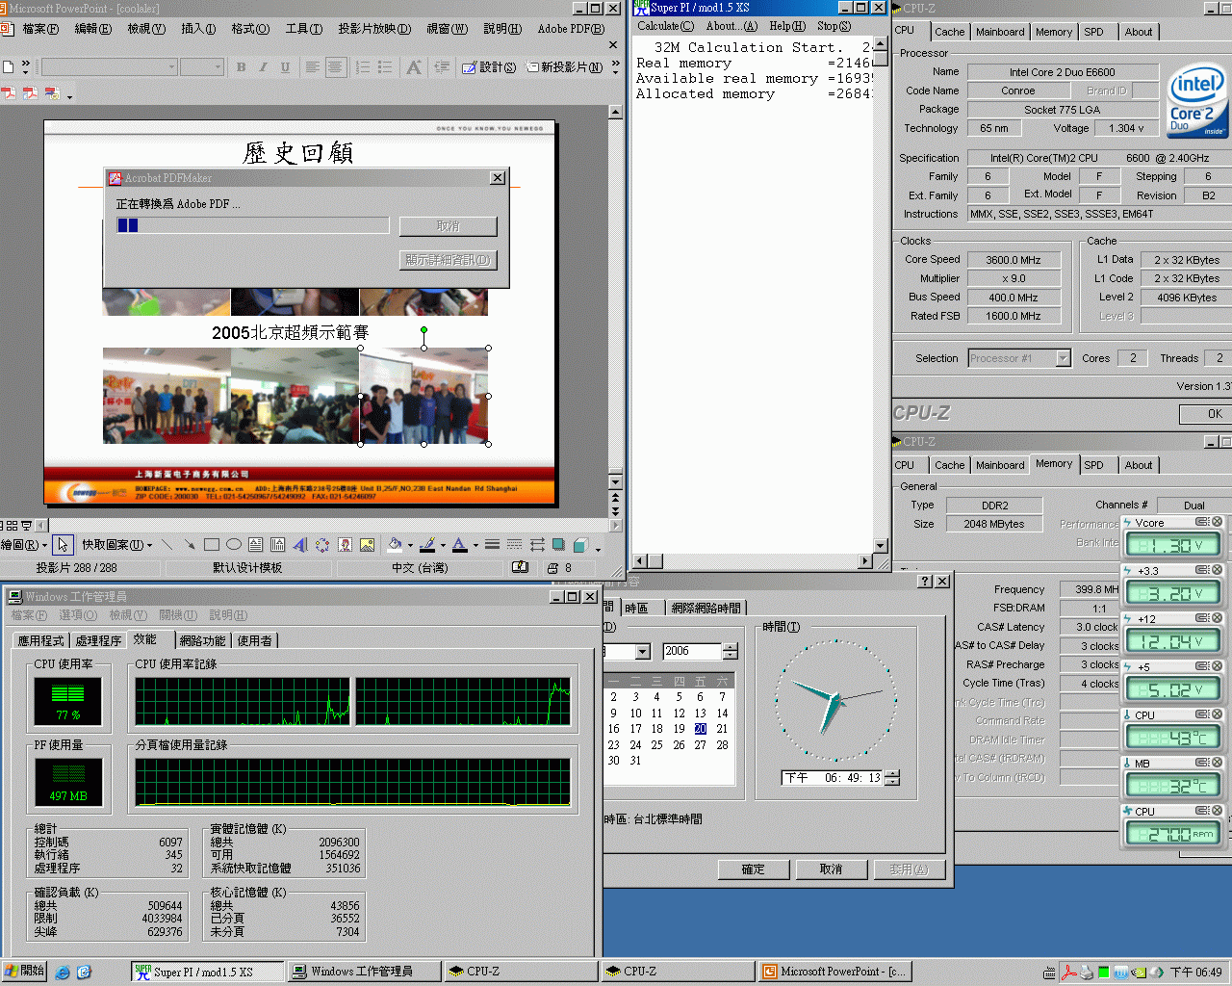Open the Font Color dropdown arrow
The height and width of the screenshot is (986, 1232).
(x=475, y=546)
